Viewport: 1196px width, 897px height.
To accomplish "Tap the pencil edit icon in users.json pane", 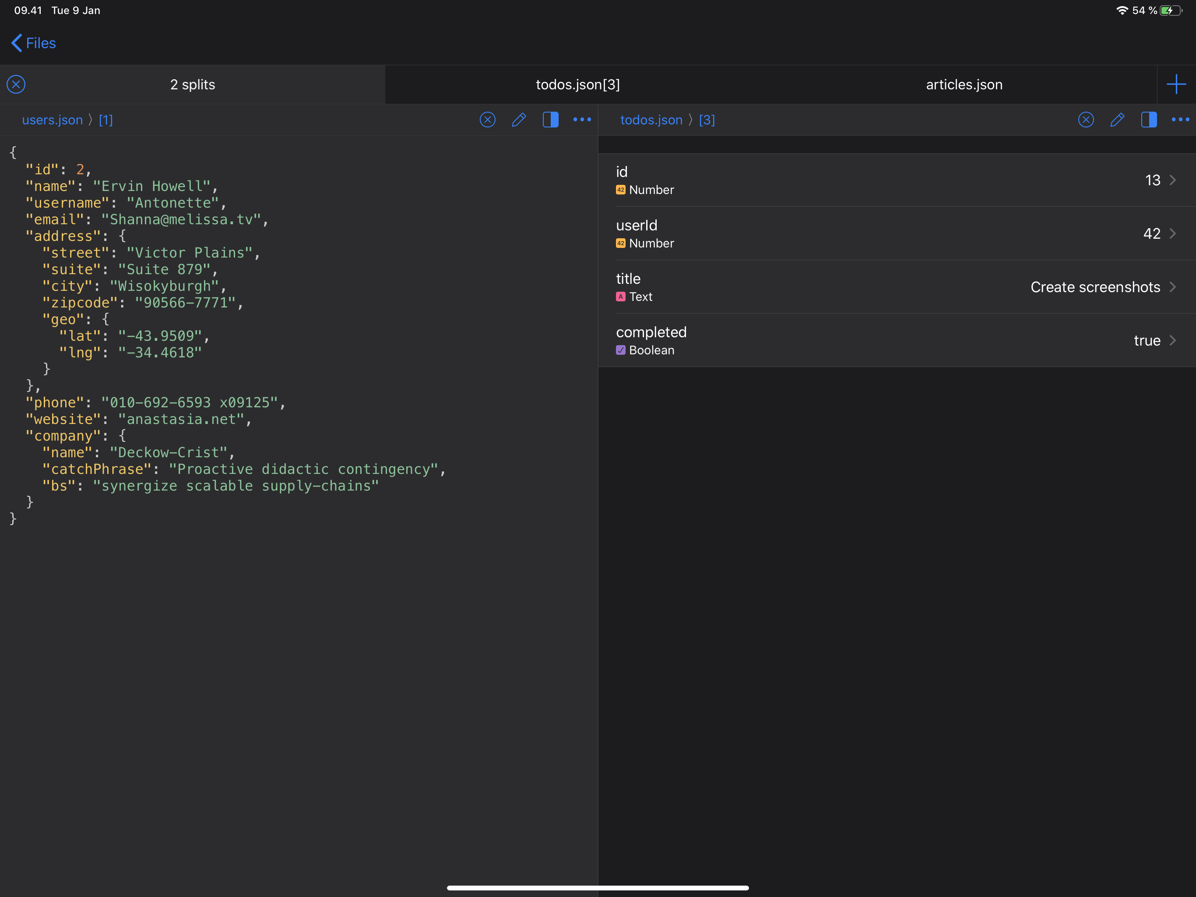I will [x=518, y=120].
